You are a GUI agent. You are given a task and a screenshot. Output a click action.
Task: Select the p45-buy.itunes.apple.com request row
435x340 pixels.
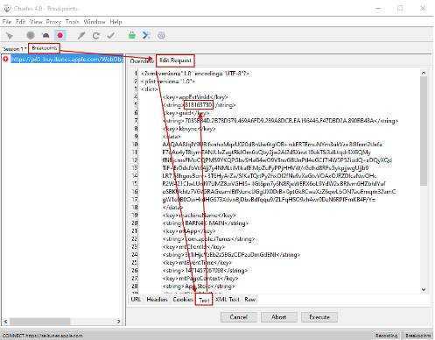[x=67, y=60]
